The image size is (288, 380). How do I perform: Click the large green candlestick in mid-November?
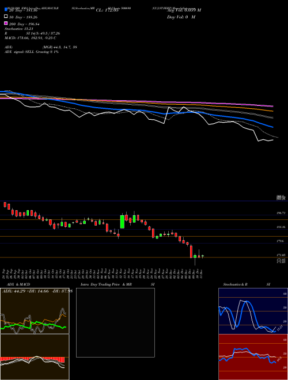(123, 221)
